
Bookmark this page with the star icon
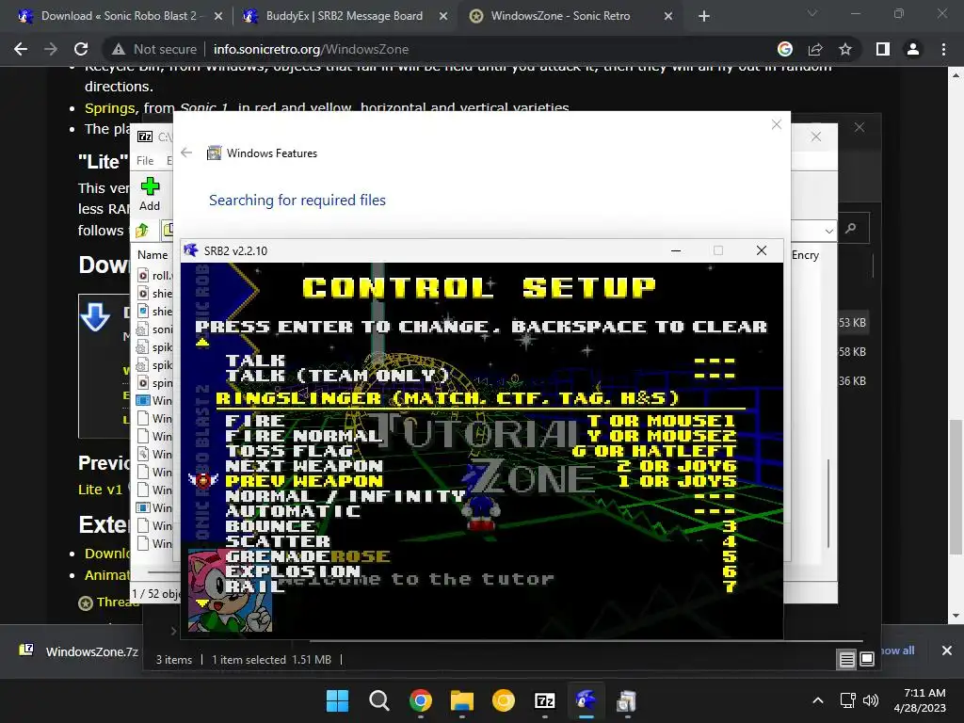(845, 49)
